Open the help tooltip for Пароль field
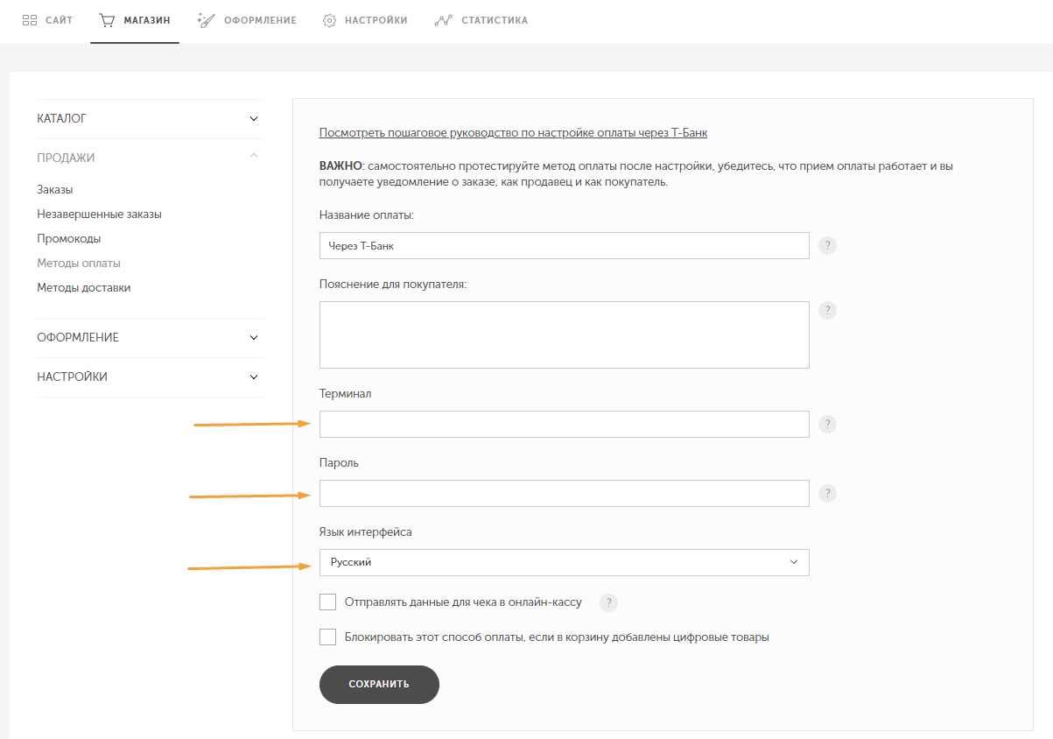Viewport: 1053px width, 739px height. pyautogui.click(x=827, y=494)
